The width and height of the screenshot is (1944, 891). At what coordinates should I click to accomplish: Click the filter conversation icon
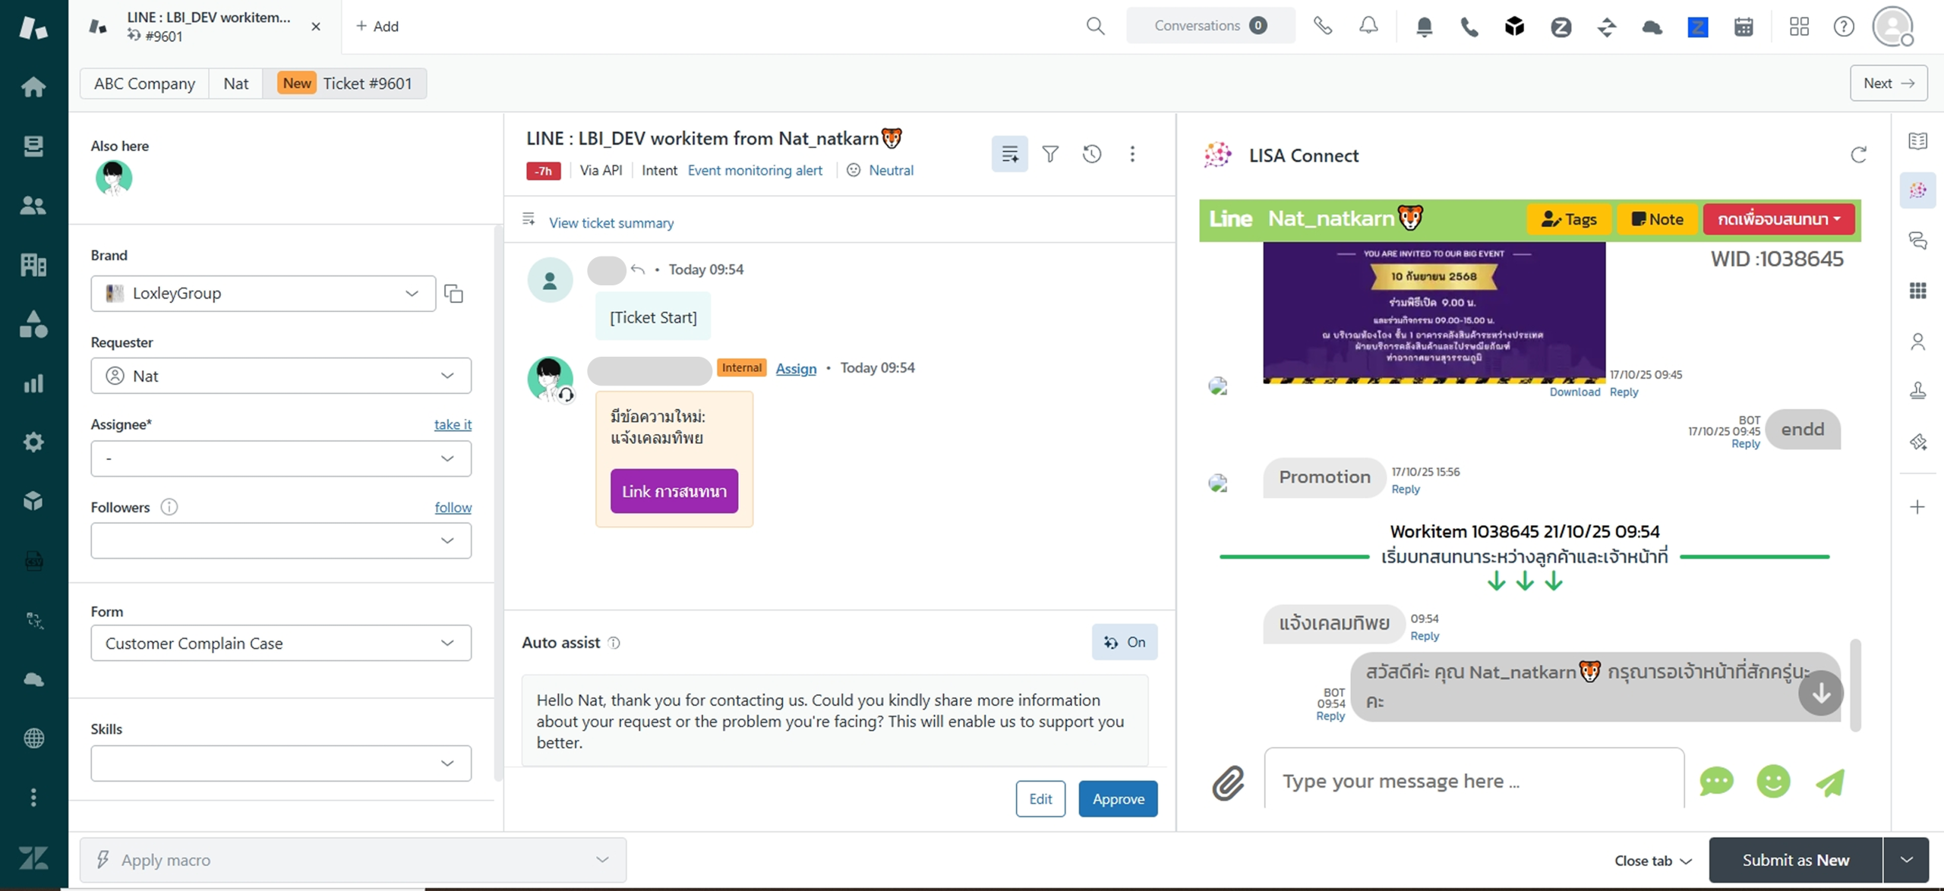1050,154
